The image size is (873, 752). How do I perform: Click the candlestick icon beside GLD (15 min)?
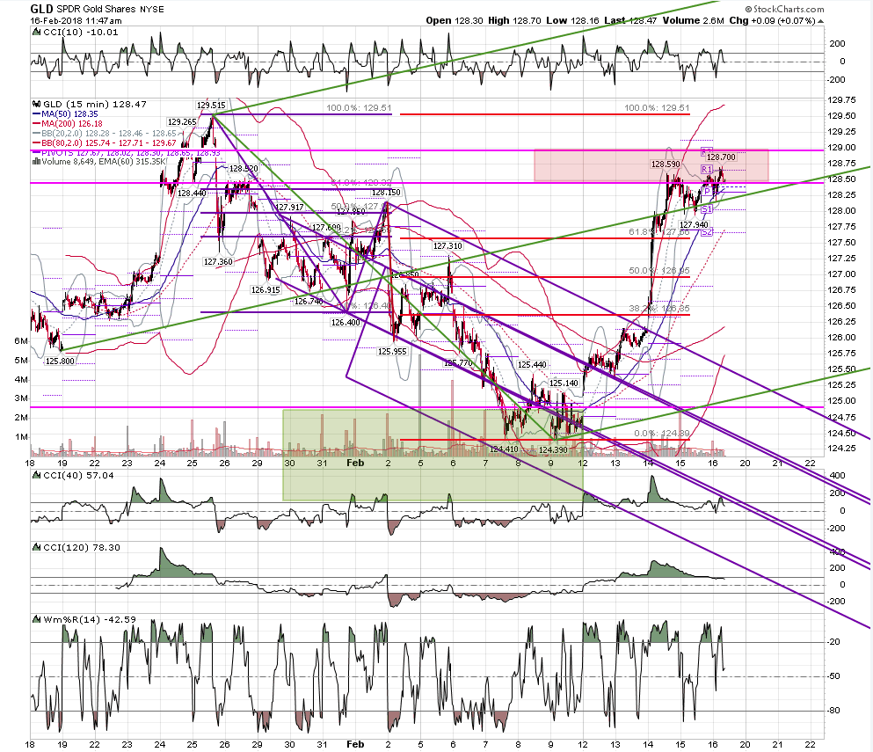(x=37, y=104)
